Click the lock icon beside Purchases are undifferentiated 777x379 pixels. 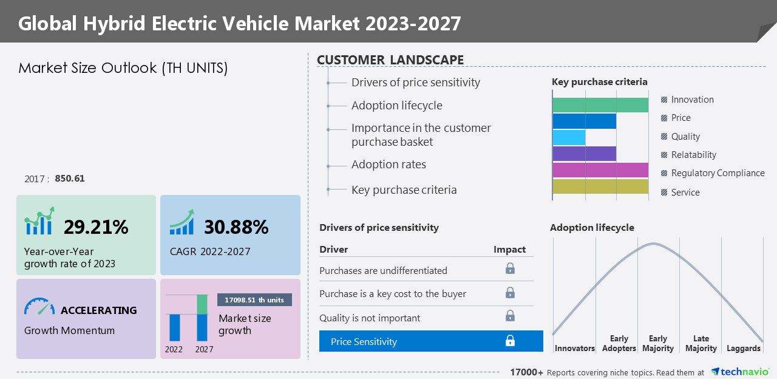511,267
